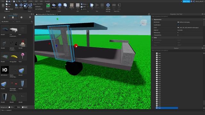Switch to the HOME ribbon tab
Image resolution: width=205 pixels, height=115 pixels.
[25, 1]
